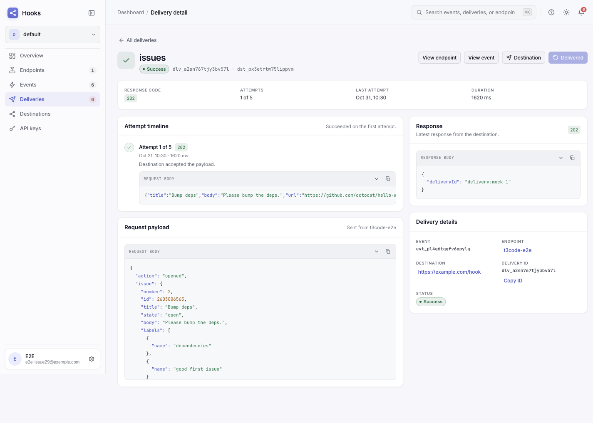Toggle the light/dark theme sun icon
Viewport: 593px width, 423px height.
pyautogui.click(x=566, y=12)
